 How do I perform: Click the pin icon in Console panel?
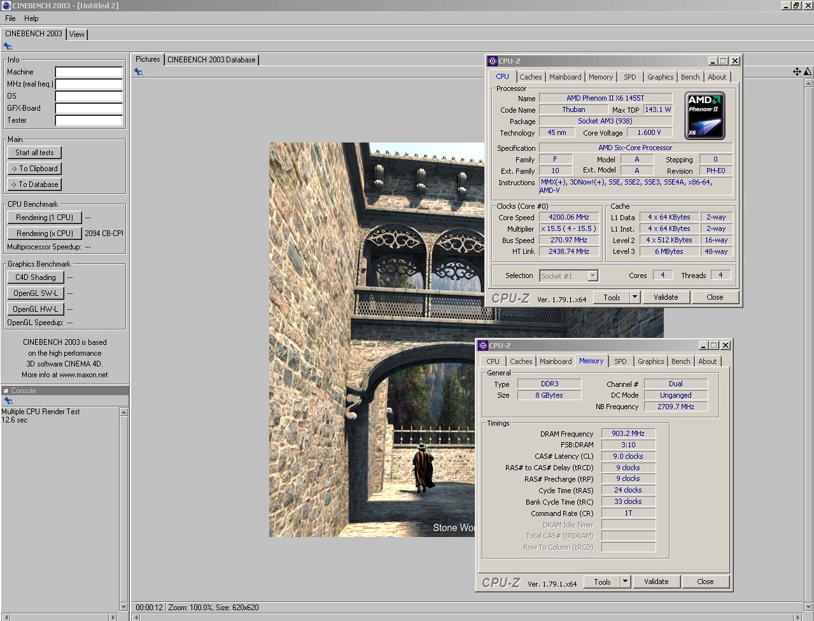tap(8, 401)
